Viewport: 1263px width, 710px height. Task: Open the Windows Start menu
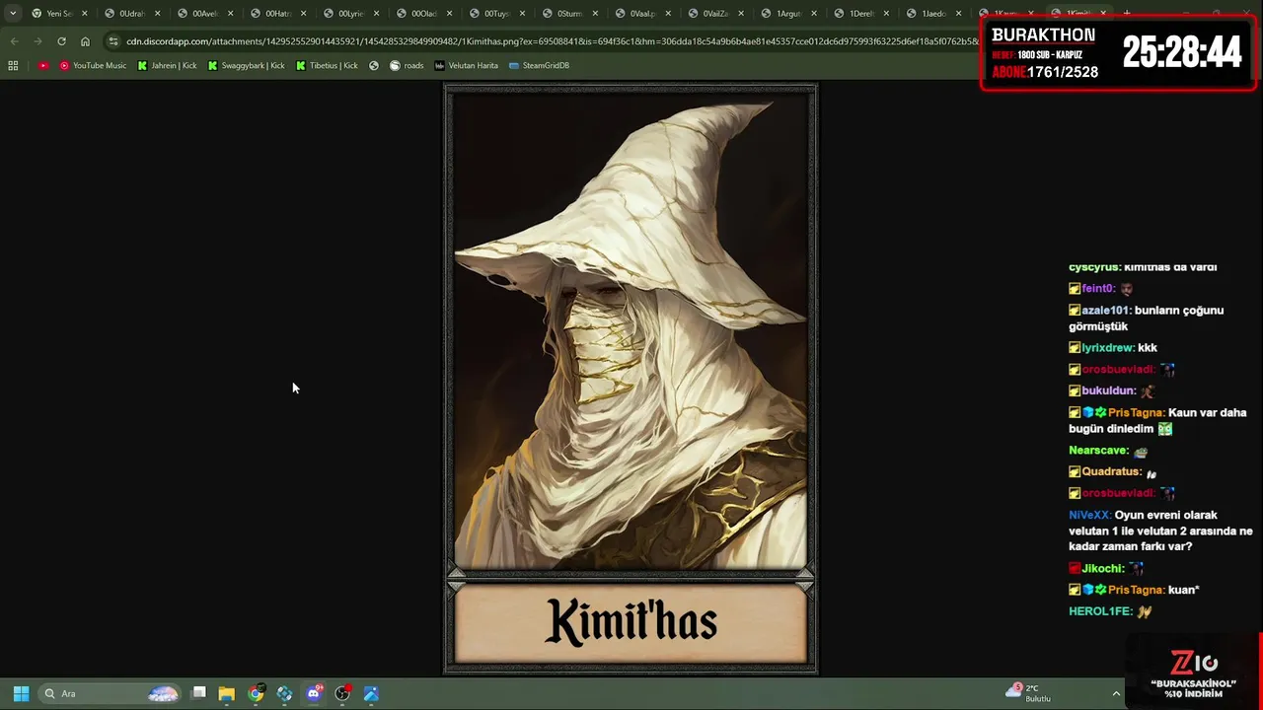click(x=21, y=693)
